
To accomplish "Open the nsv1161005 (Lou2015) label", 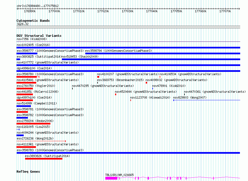I will click(x=33, y=127).
